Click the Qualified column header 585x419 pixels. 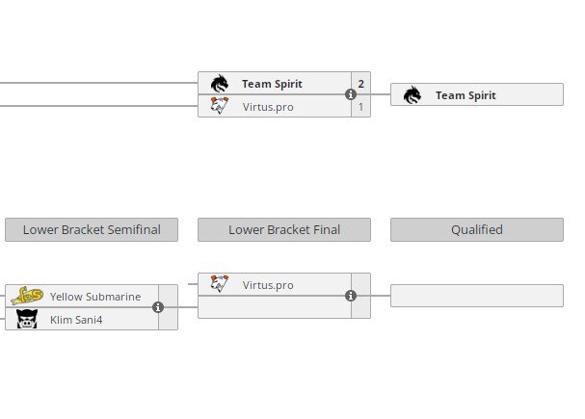[477, 229]
